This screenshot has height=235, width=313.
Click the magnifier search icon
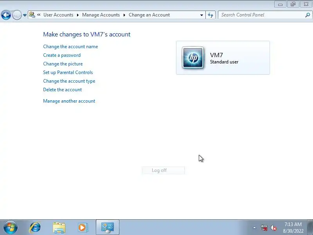308,15
